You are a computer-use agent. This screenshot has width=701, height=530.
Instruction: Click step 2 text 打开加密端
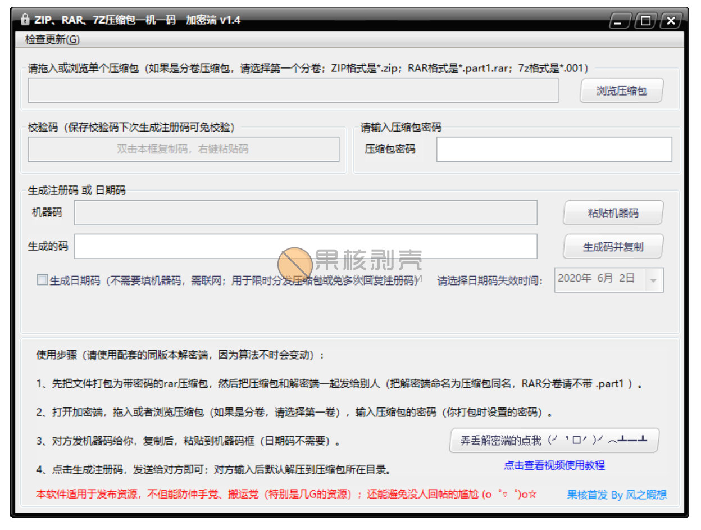pyautogui.click(x=294, y=413)
